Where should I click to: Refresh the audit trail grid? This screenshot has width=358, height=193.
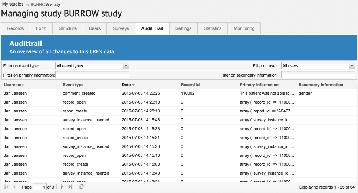pos(82,187)
